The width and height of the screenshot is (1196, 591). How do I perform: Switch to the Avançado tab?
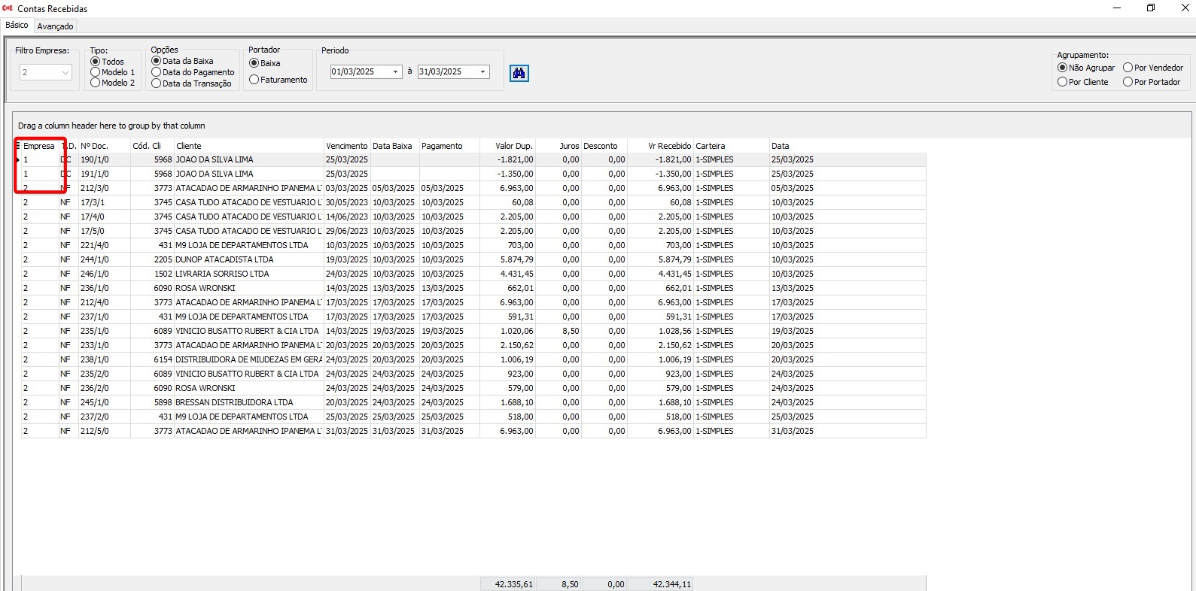click(x=55, y=26)
